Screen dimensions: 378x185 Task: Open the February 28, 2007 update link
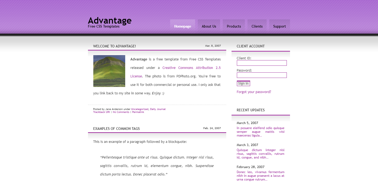[260, 176]
